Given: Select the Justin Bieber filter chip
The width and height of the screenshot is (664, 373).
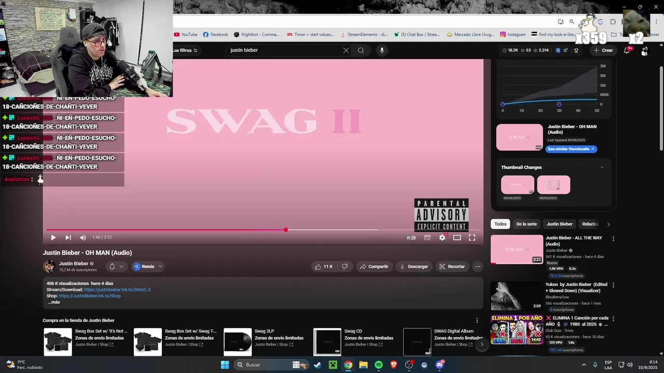Looking at the screenshot, I should [560, 224].
